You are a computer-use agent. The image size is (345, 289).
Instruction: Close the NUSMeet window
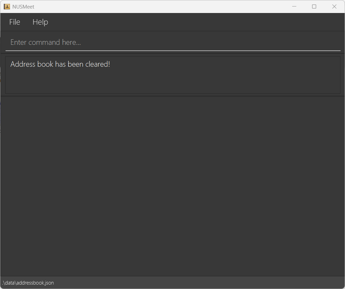pyautogui.click(x=334, y=6)
